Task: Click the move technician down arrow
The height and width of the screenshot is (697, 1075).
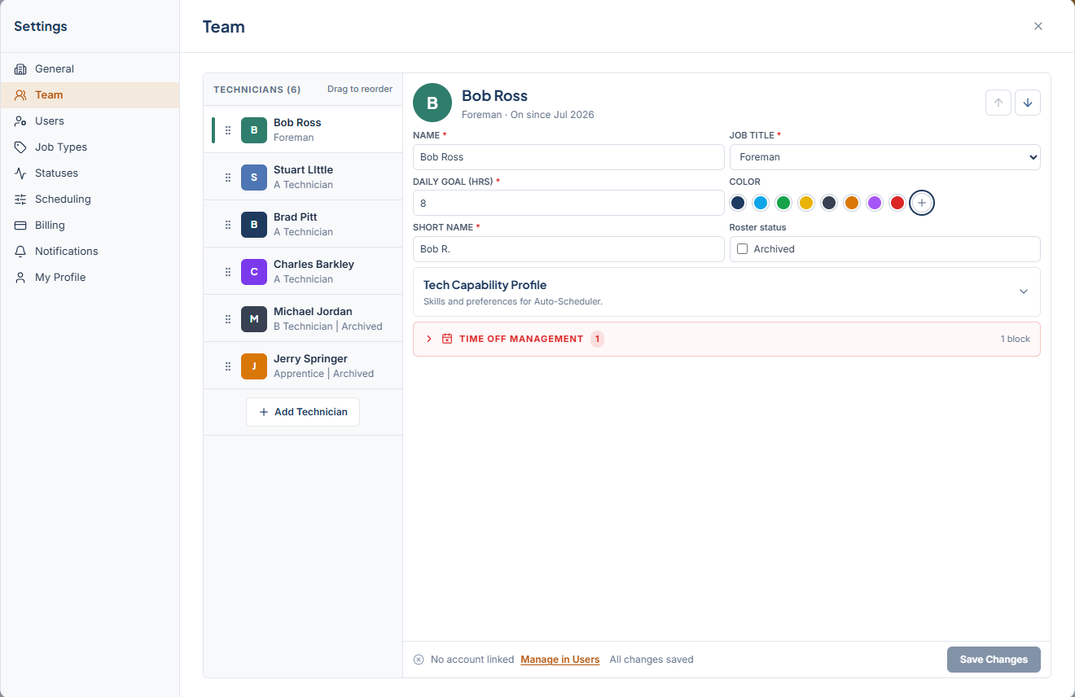Action: click(x=1028, y=103)
